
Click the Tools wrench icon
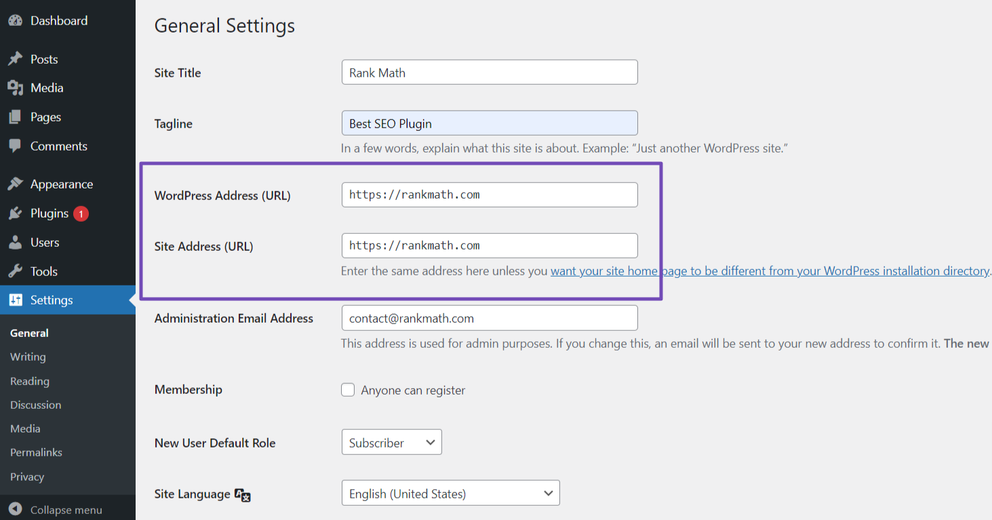15,272
